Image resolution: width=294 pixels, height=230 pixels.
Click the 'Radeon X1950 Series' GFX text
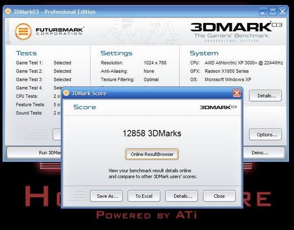coord(227,71)
